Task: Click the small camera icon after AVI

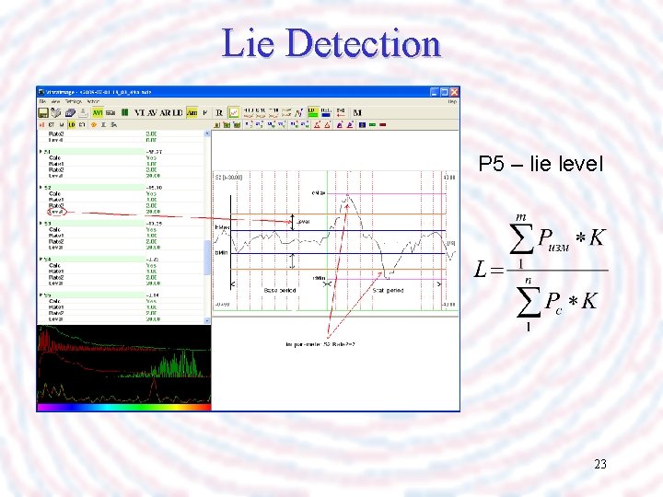Action: [110, 112]
